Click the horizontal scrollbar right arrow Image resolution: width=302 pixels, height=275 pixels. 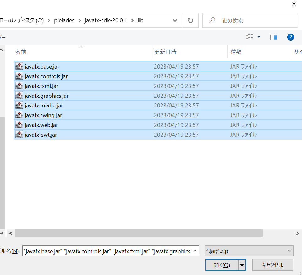coord(297,233)
